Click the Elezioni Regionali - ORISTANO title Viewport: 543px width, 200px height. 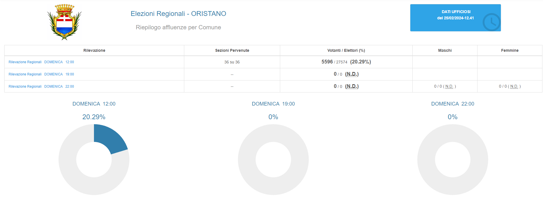[178, 14]
